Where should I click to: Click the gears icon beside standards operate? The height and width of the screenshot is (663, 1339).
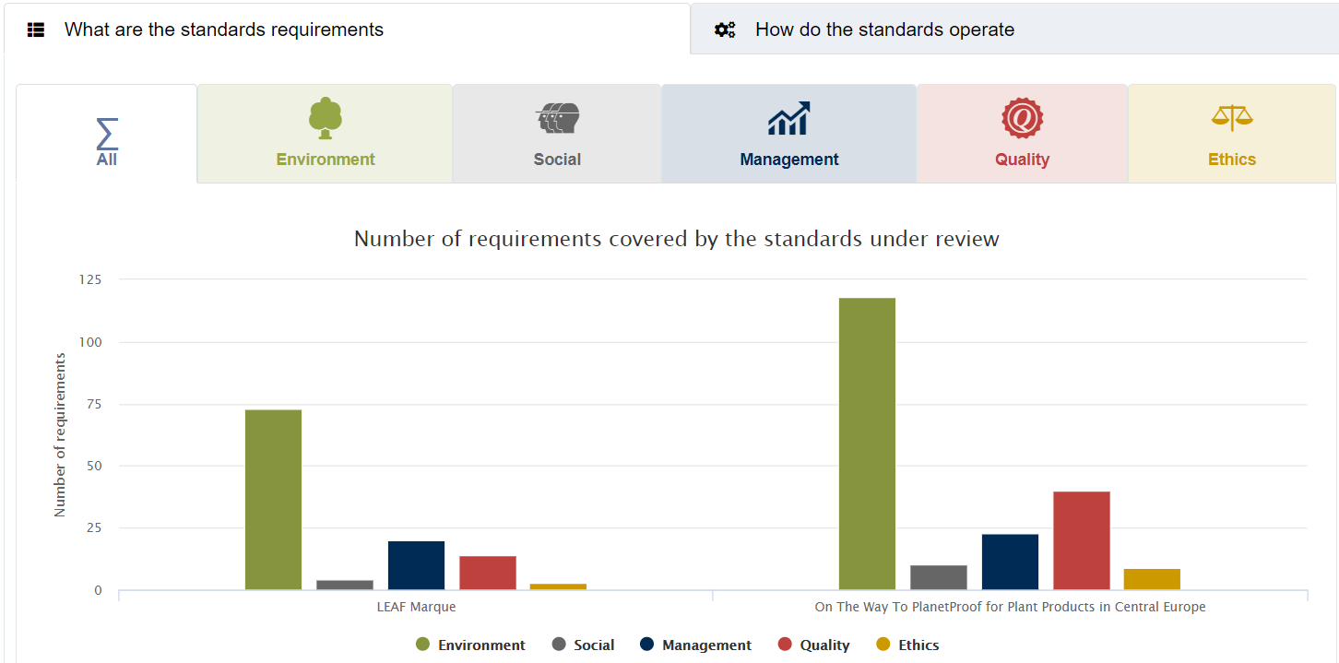725,30
